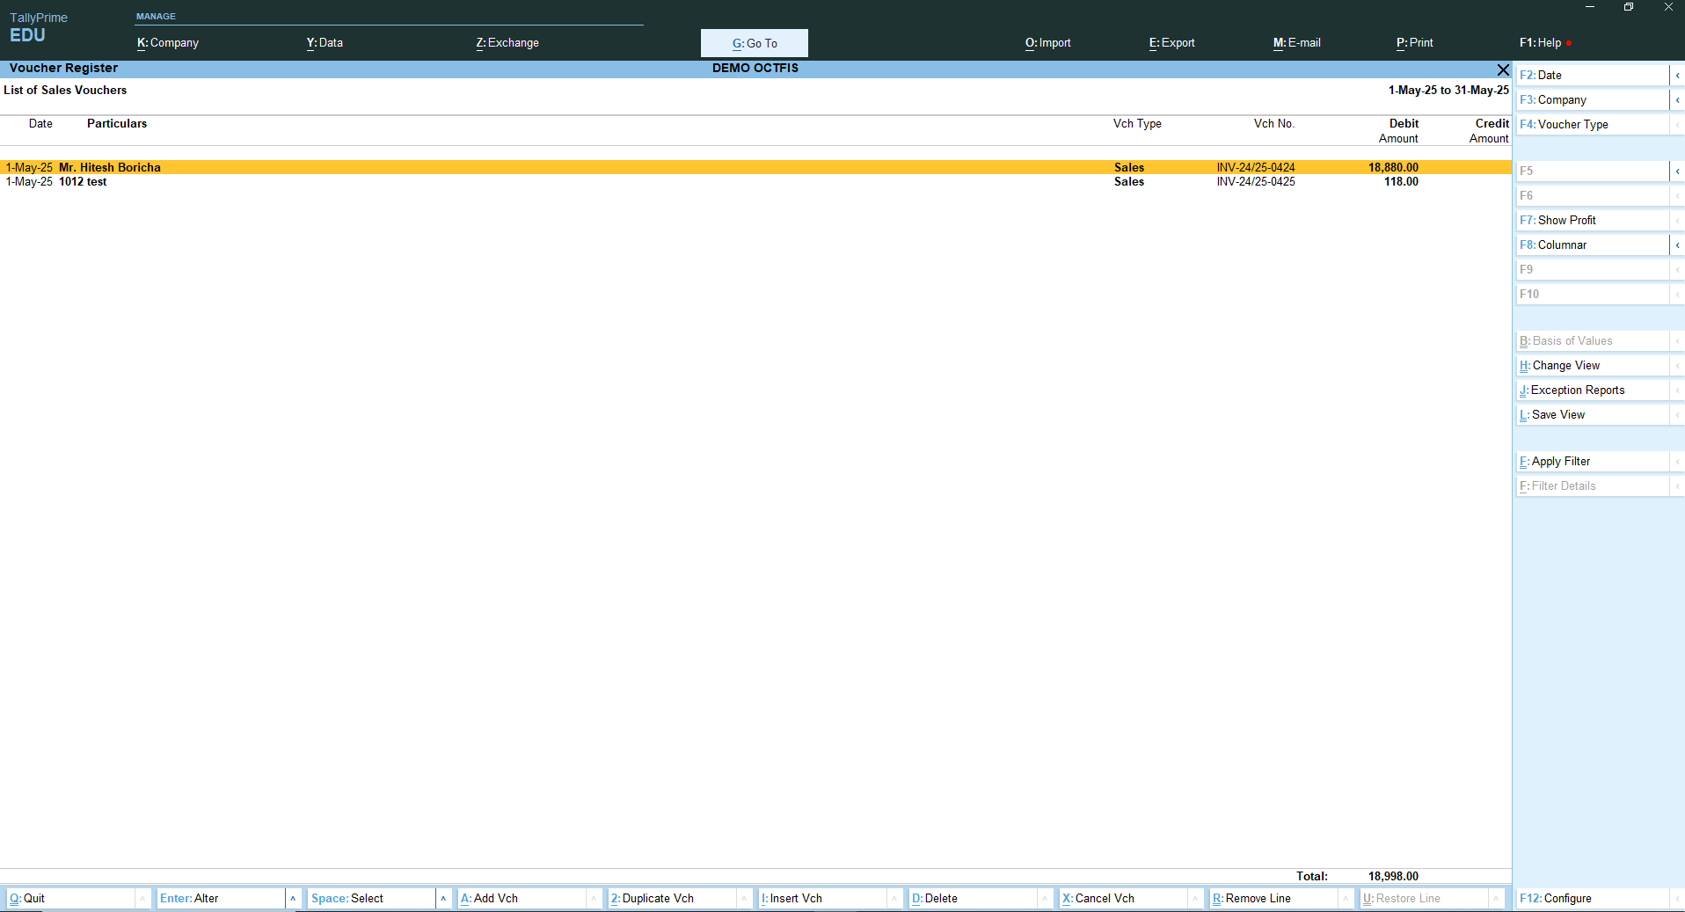Click P: Print in top menu
The width and height of the screenshot is (1685, 912).
1414,43
